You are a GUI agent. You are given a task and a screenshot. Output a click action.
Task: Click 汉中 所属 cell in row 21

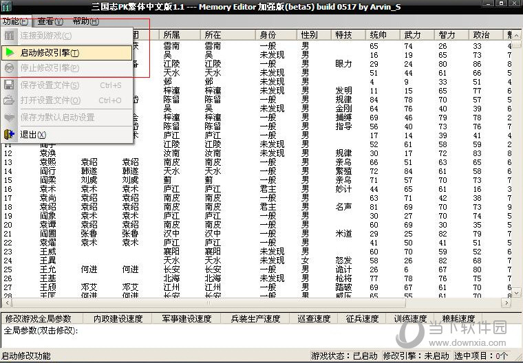[171, 234]
